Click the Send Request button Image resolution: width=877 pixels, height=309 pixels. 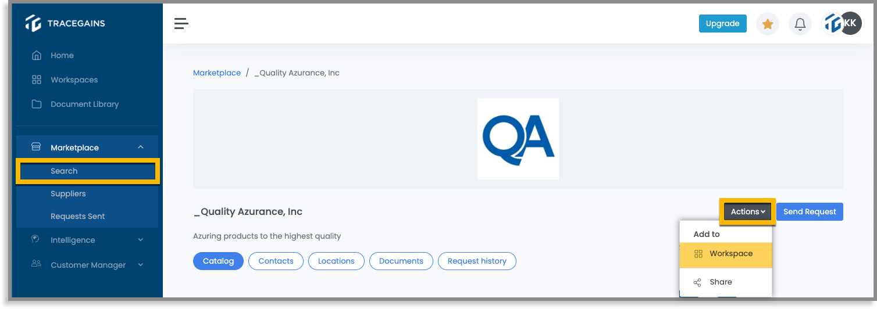click(810, 211)
